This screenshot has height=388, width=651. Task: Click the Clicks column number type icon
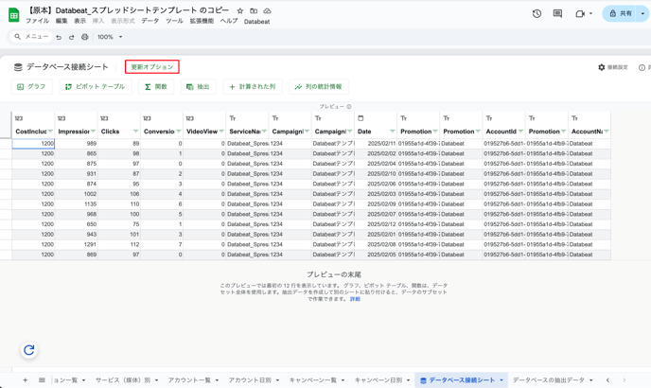[x=104, y=118]
